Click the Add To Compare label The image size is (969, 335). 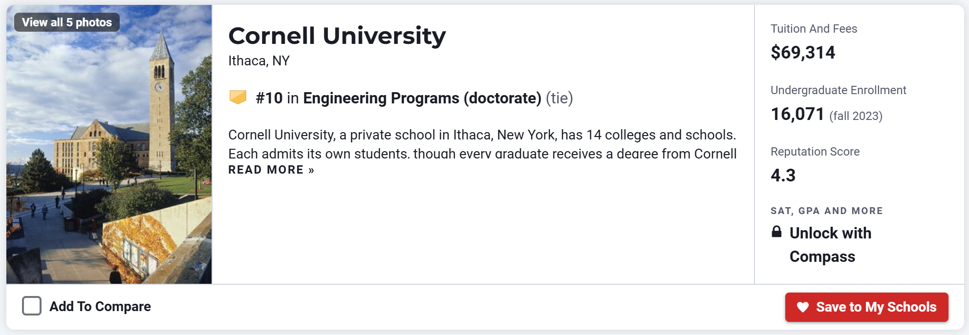[x=100, y=307]
